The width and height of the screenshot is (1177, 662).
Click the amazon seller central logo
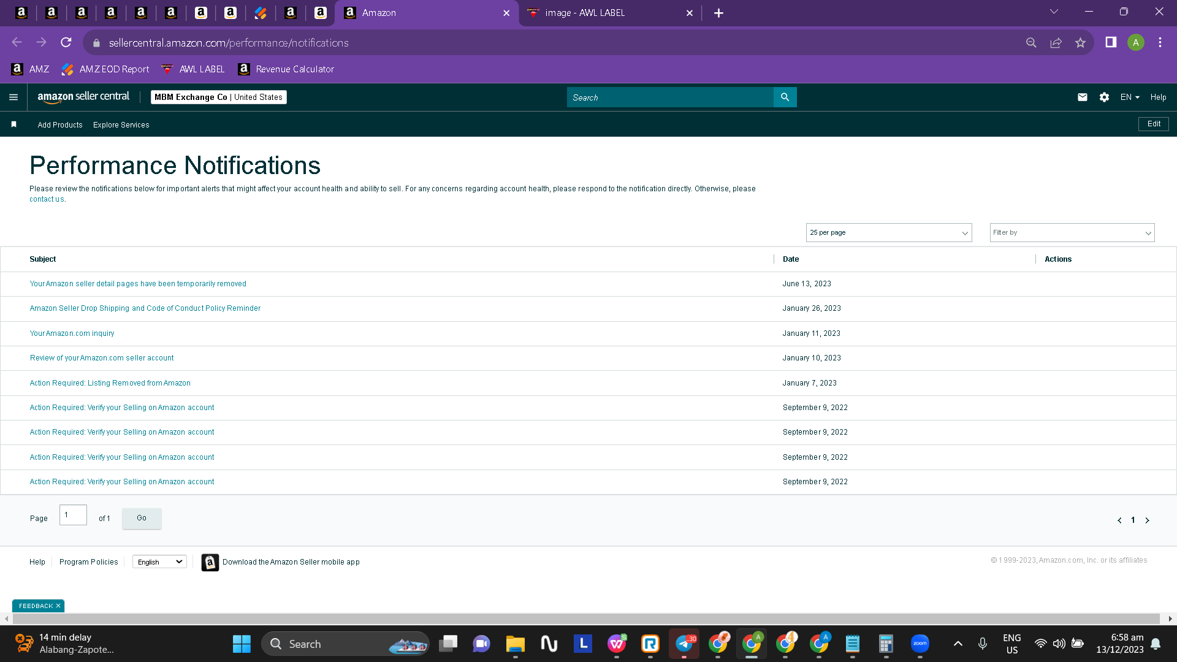[83, 97]
